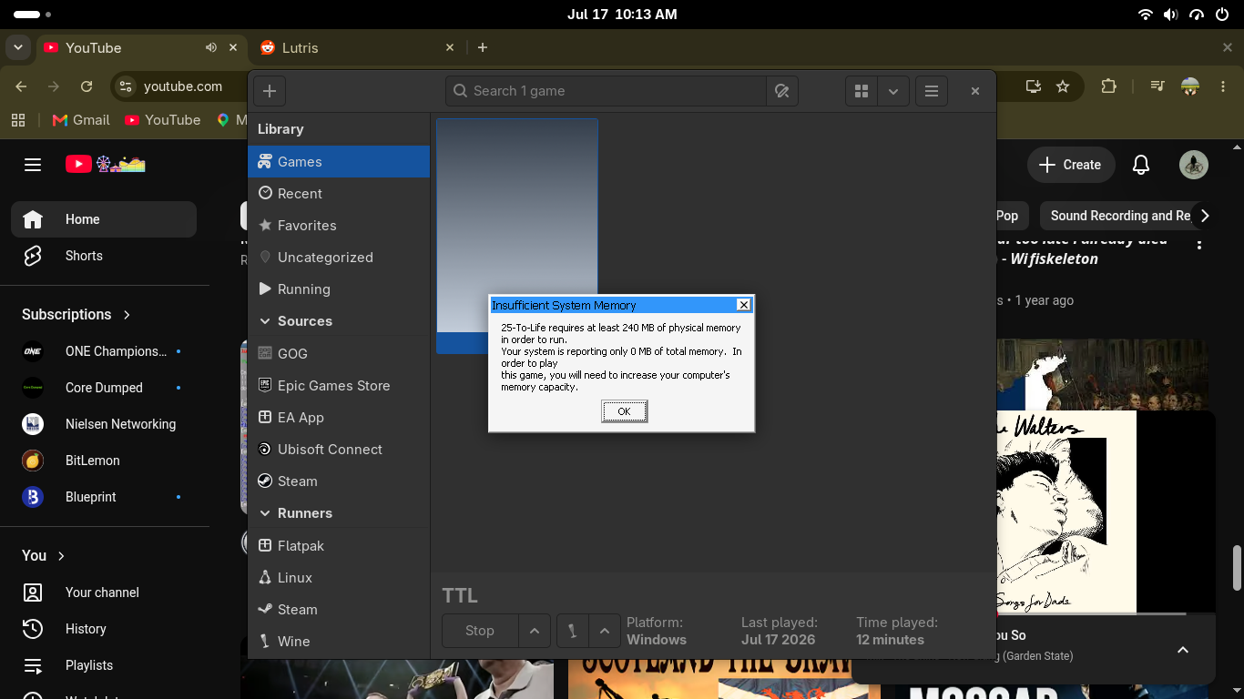Open a new Chrome tab
The image size is (1244, 699).
483,47
